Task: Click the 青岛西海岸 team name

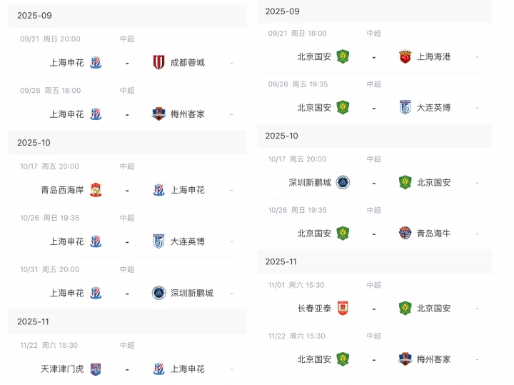Action: 62,190
